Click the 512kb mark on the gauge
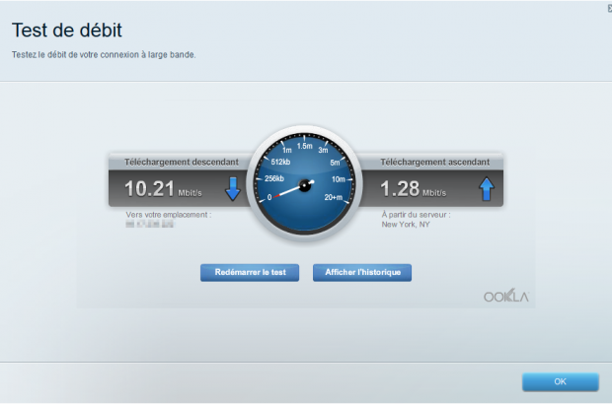 click(278, 163)
